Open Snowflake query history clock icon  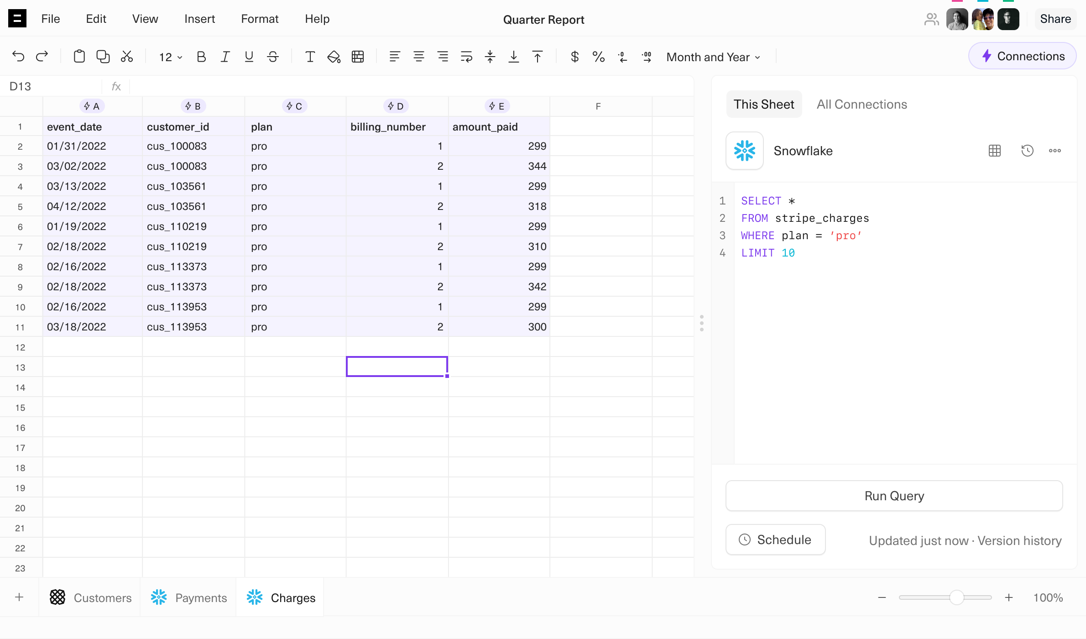click(x=1027, y=151)
